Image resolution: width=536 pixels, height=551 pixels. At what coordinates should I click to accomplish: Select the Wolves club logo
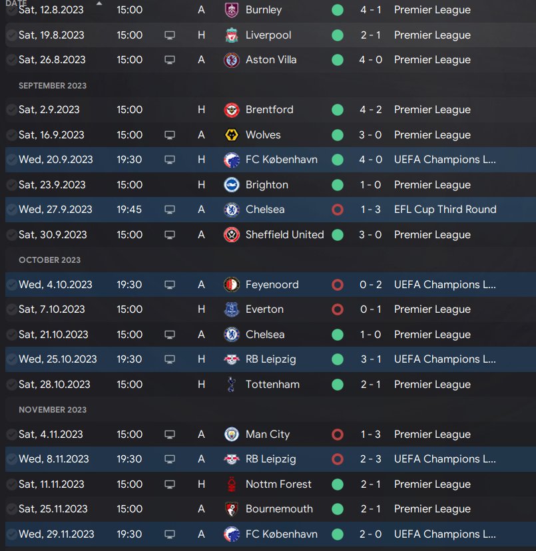click(232, 135)
